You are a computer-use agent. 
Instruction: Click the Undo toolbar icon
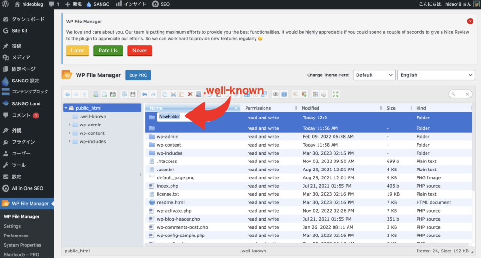(145, 94)
